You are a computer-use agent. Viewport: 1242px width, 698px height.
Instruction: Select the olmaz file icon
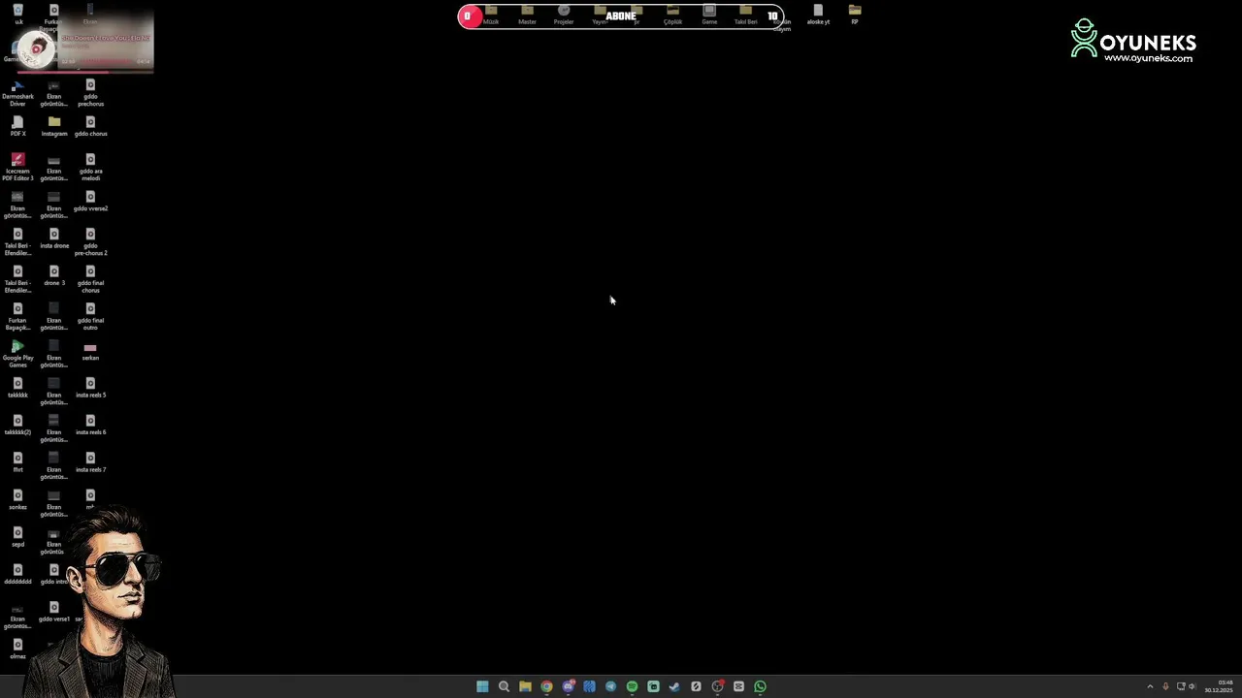17,649
